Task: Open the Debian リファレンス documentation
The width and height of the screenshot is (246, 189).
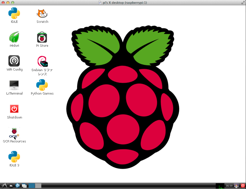Action: pyautogui.click(x=42, y=61)
